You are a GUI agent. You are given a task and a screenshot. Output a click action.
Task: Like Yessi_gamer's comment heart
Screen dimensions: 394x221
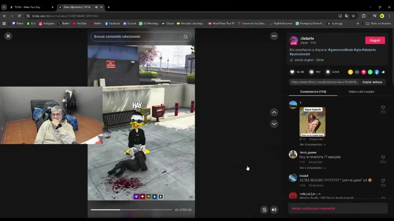coord(383,157)
